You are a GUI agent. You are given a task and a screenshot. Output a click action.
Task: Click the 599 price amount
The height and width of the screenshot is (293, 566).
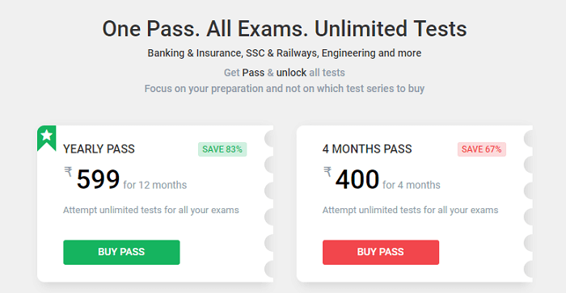coord(98,179)
